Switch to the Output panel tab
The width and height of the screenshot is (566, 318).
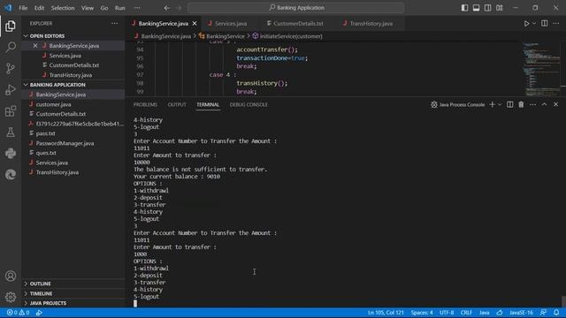point(177,104)
